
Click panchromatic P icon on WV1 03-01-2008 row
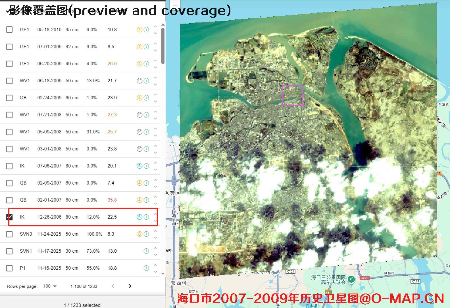139,149
